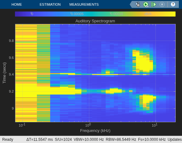Open the Help question mark icon
Image resolution: width=182 pixels, height=143 pixels.
[173, 4]
